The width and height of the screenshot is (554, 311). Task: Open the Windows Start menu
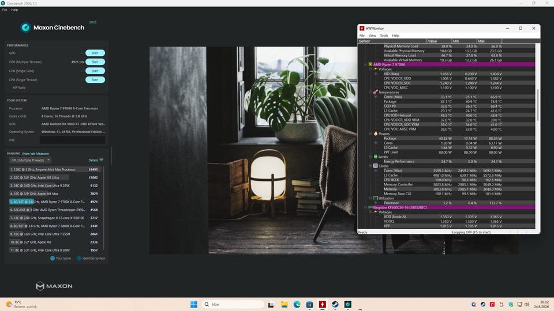coord(194,304)
